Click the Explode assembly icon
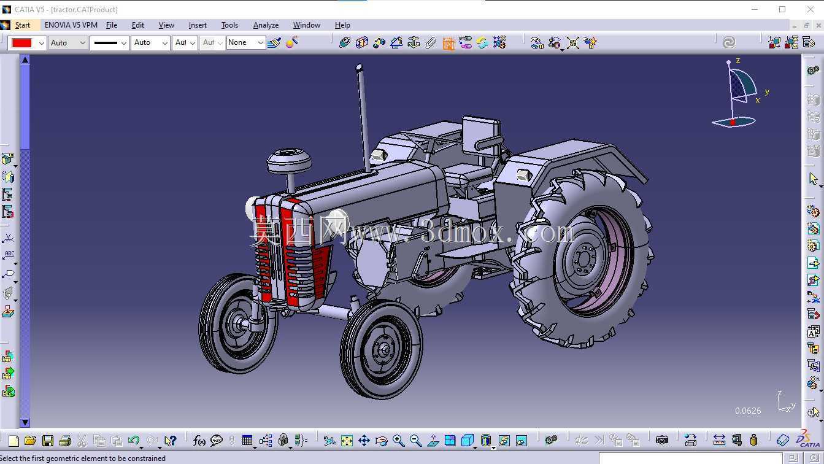Image resolution: width=824 pixels, height=464 pixels. [x=573, y=42]
